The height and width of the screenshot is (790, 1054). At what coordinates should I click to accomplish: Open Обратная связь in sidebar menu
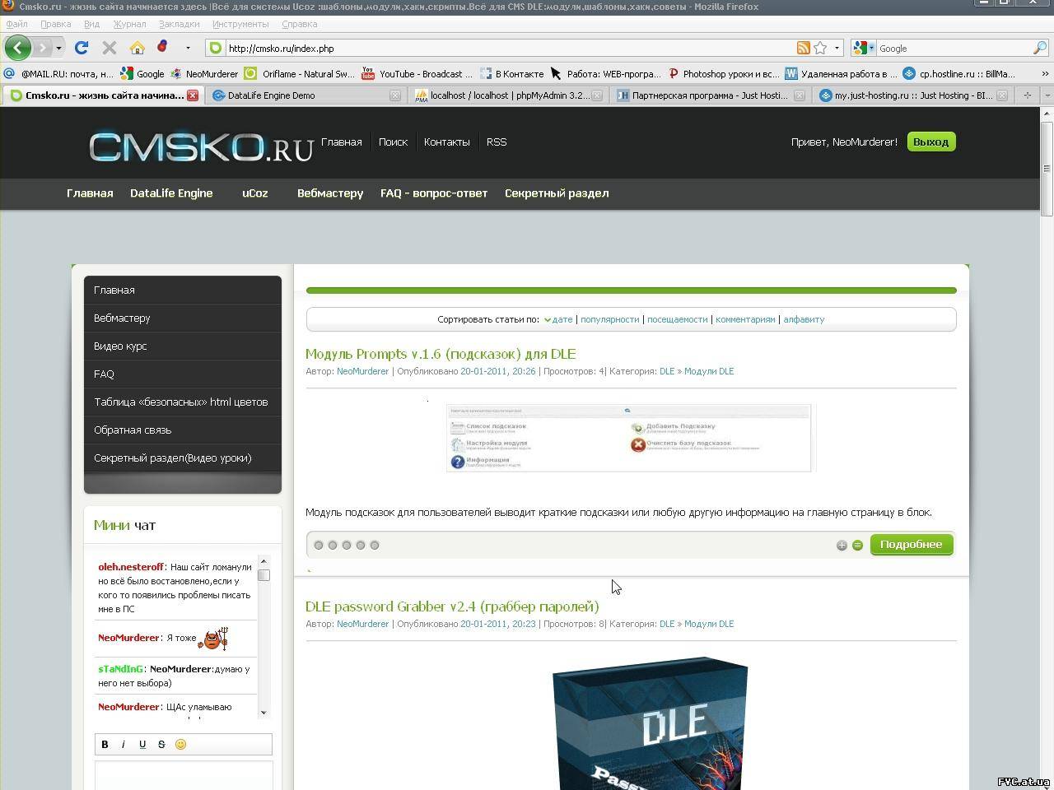182,430
